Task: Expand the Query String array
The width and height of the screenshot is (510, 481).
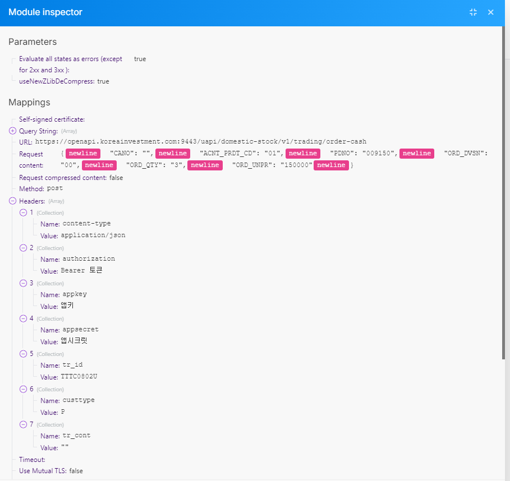Action: coord(13,131)
